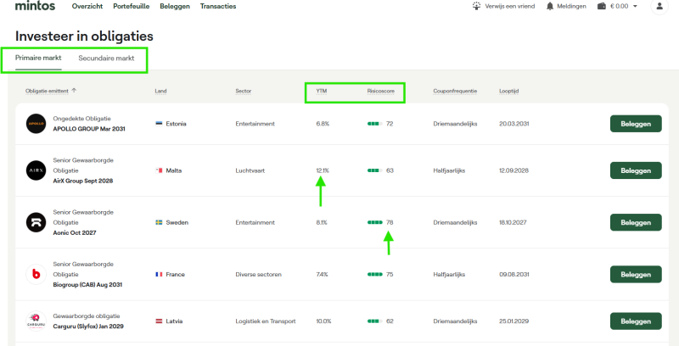Image resolution: width=679 pixels, height=346 pixels.
Task: Click the Malta flag icon
Action: pyautogui.click(x=159, y=170)
